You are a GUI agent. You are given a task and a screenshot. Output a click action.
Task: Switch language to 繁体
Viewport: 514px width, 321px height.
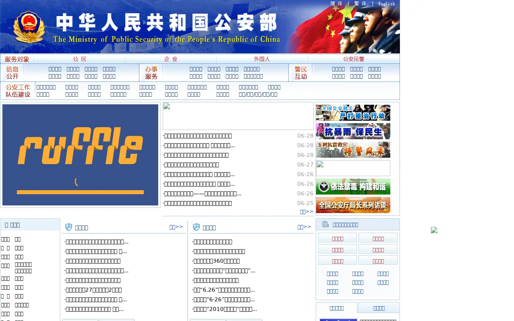click(x=360, y=4)
